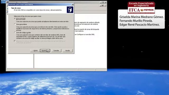Click the 'Tipo de zona' heading text
This screenshot has width=169, height=95.
click(x=16, y=8)
